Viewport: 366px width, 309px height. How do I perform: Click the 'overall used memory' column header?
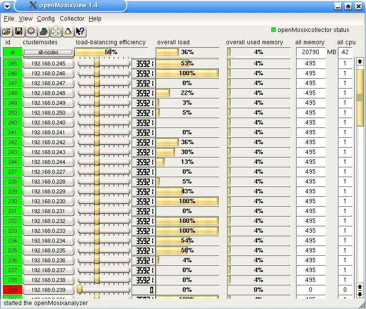(x=254, y=42)
